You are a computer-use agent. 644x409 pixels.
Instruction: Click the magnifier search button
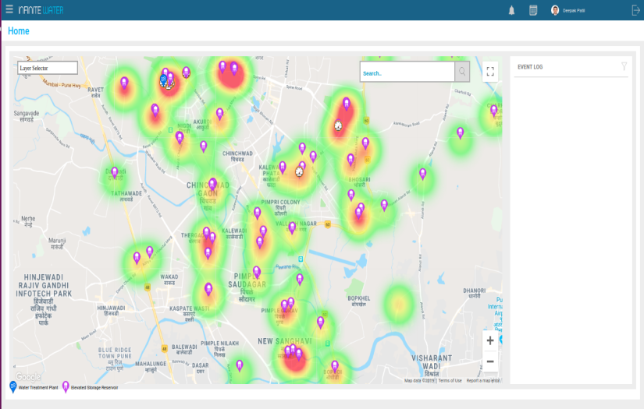(x=462, y=72)
